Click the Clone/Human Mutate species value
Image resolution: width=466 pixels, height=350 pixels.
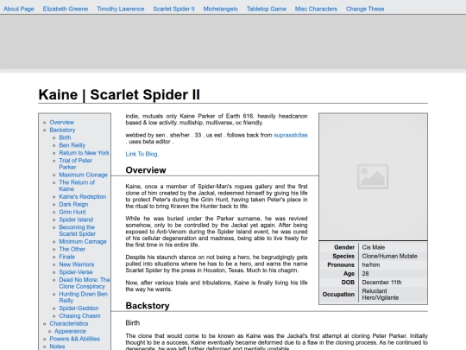(x=389, y=256)
